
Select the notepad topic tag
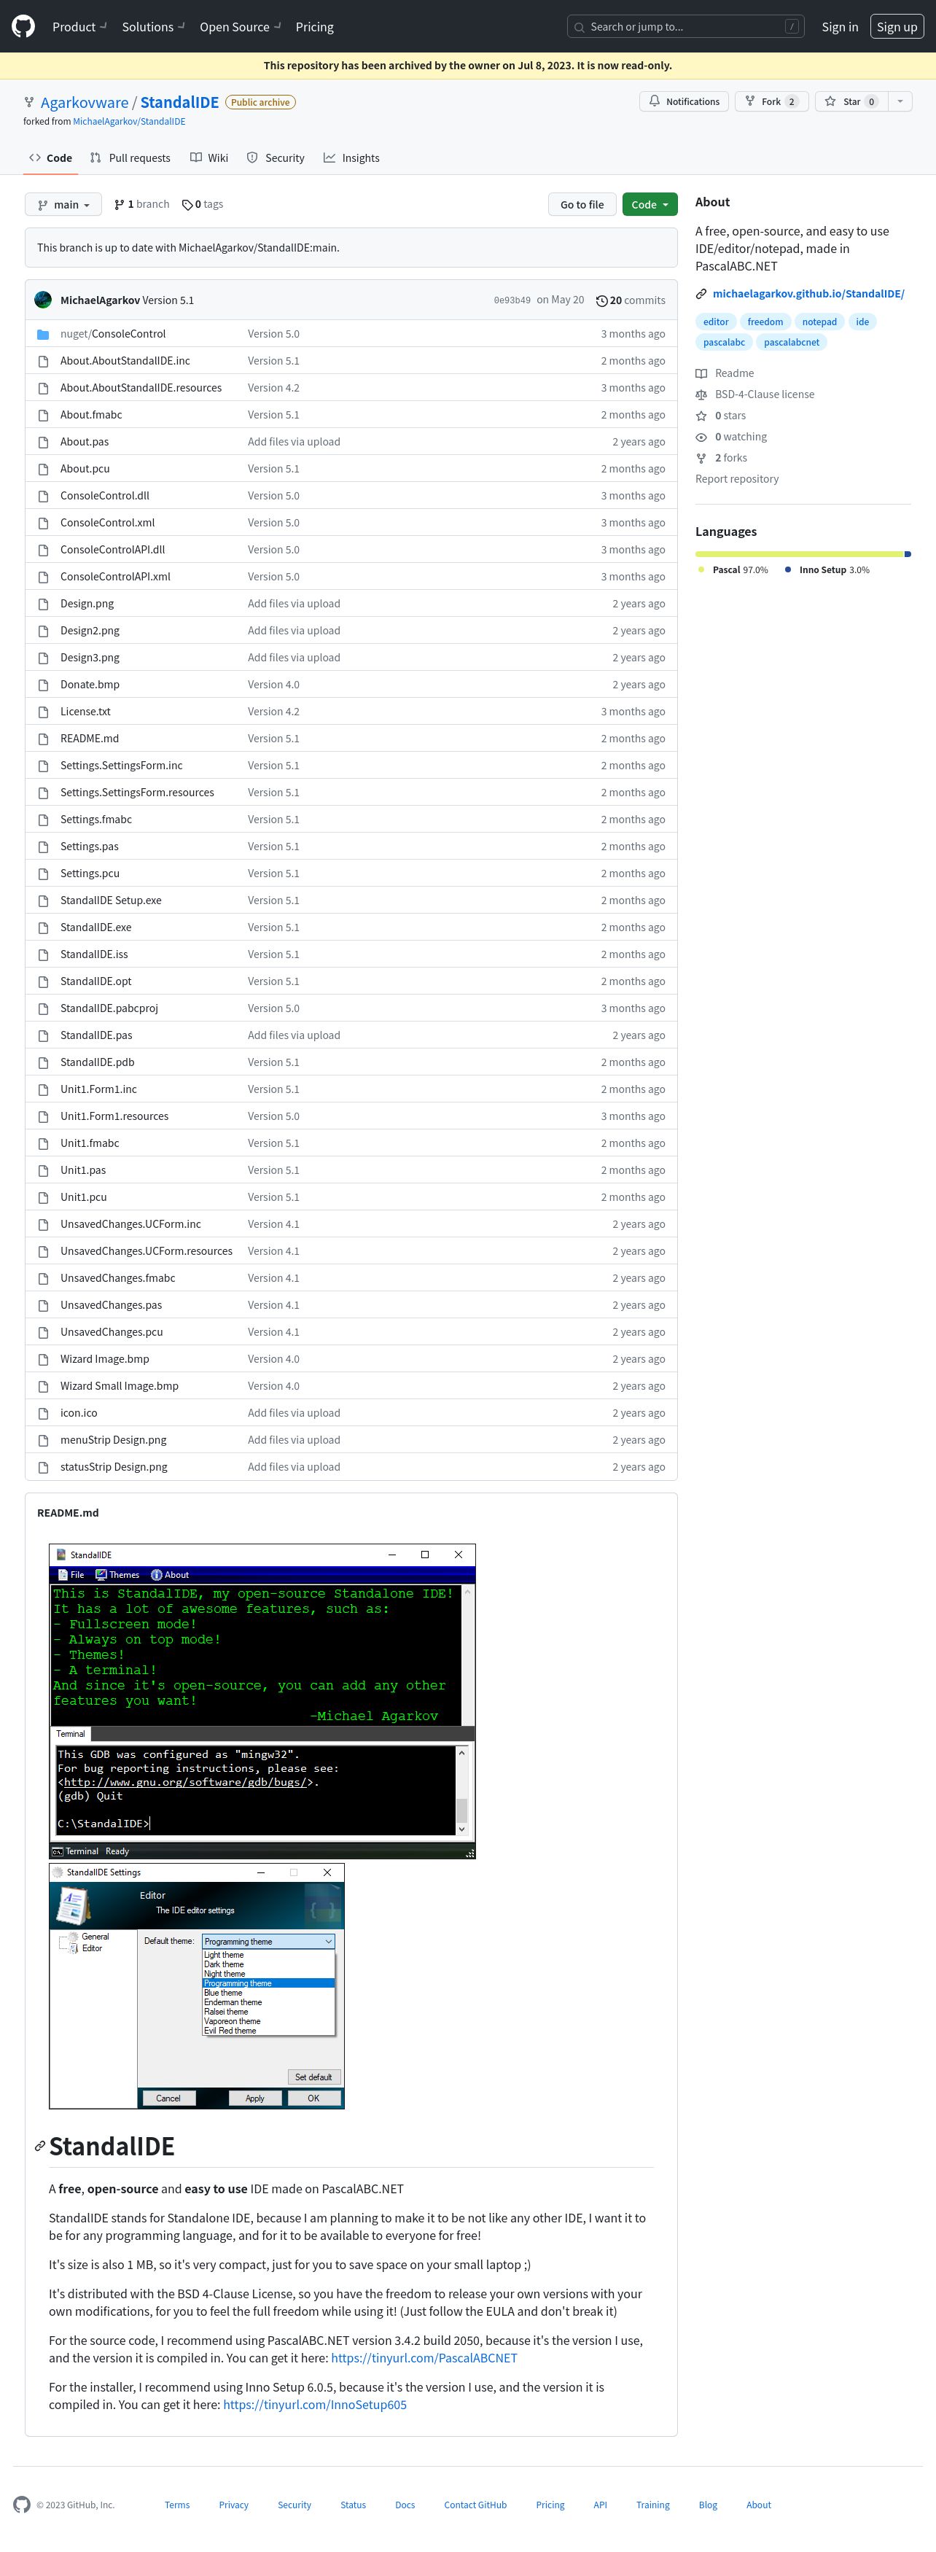(x=819, y=322)
